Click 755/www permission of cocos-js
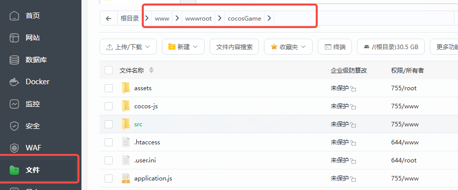This screenshot has height=190, width=458. (405, 106)
